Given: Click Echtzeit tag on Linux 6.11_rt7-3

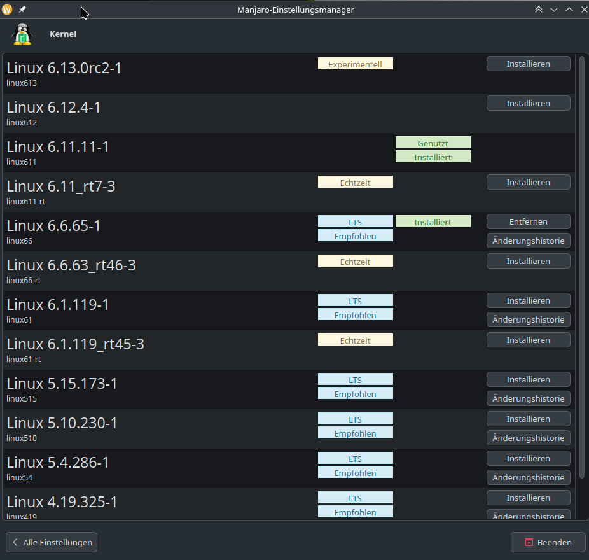Looking at the screenshot, I should tap(356, 182).
